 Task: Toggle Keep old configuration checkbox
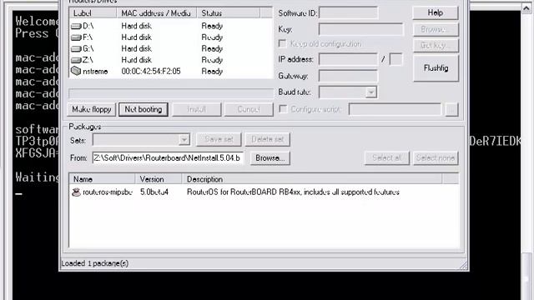coord(282,43)
